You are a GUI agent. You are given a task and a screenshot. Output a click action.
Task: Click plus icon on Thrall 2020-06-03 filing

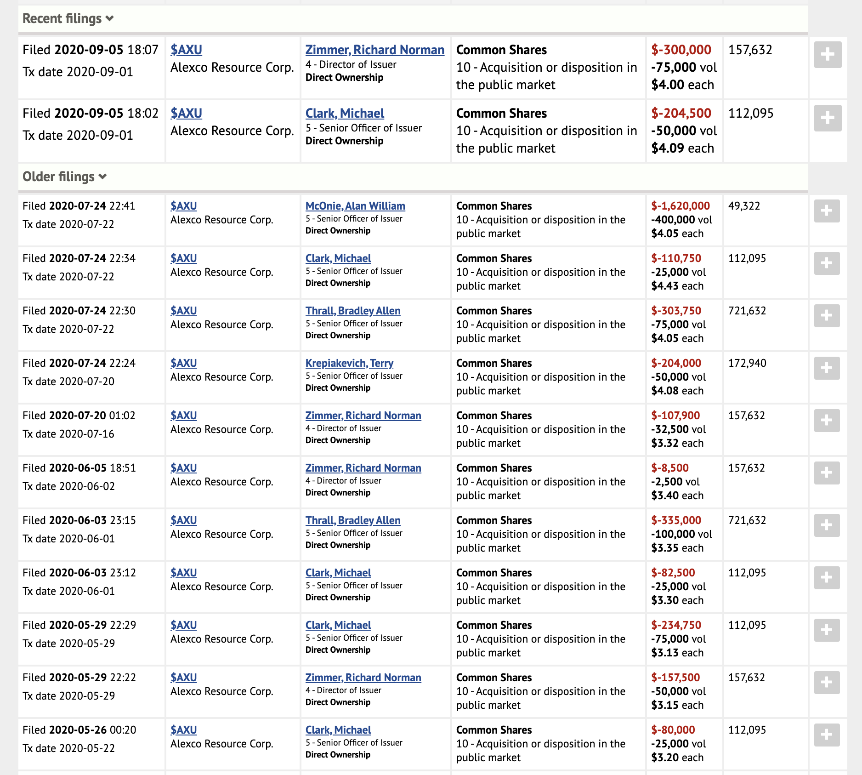[827, 525]
